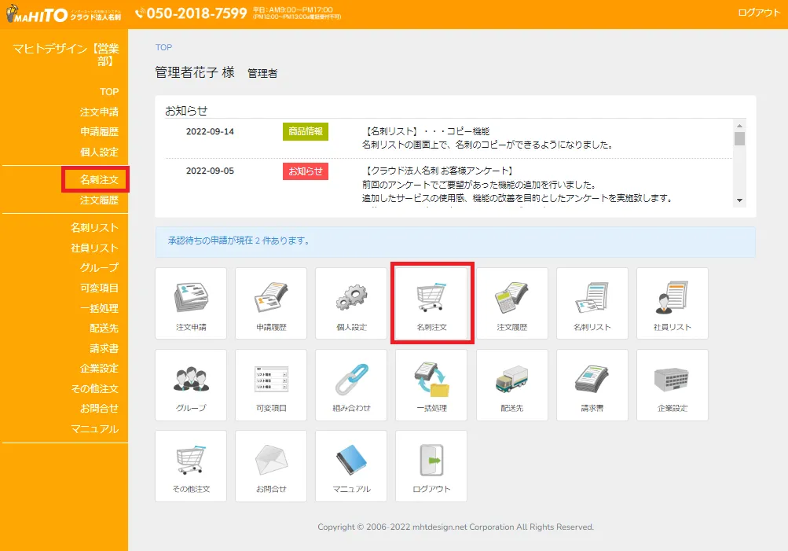Open the 名刺リスト business card list icon
This screenshot has width=788, height=551.
(592, 303)
